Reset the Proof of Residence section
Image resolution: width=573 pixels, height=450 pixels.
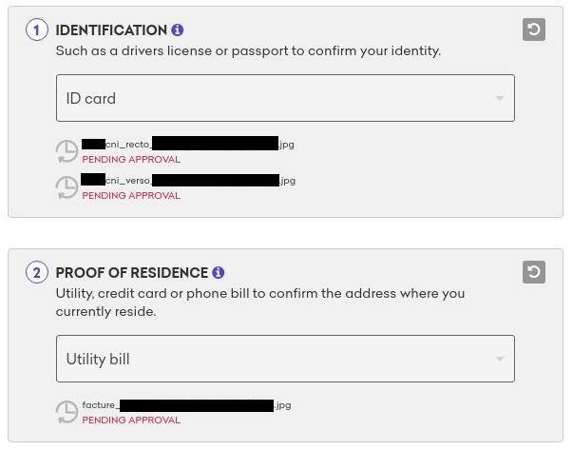pyautogui.click(x=534, y=273)
